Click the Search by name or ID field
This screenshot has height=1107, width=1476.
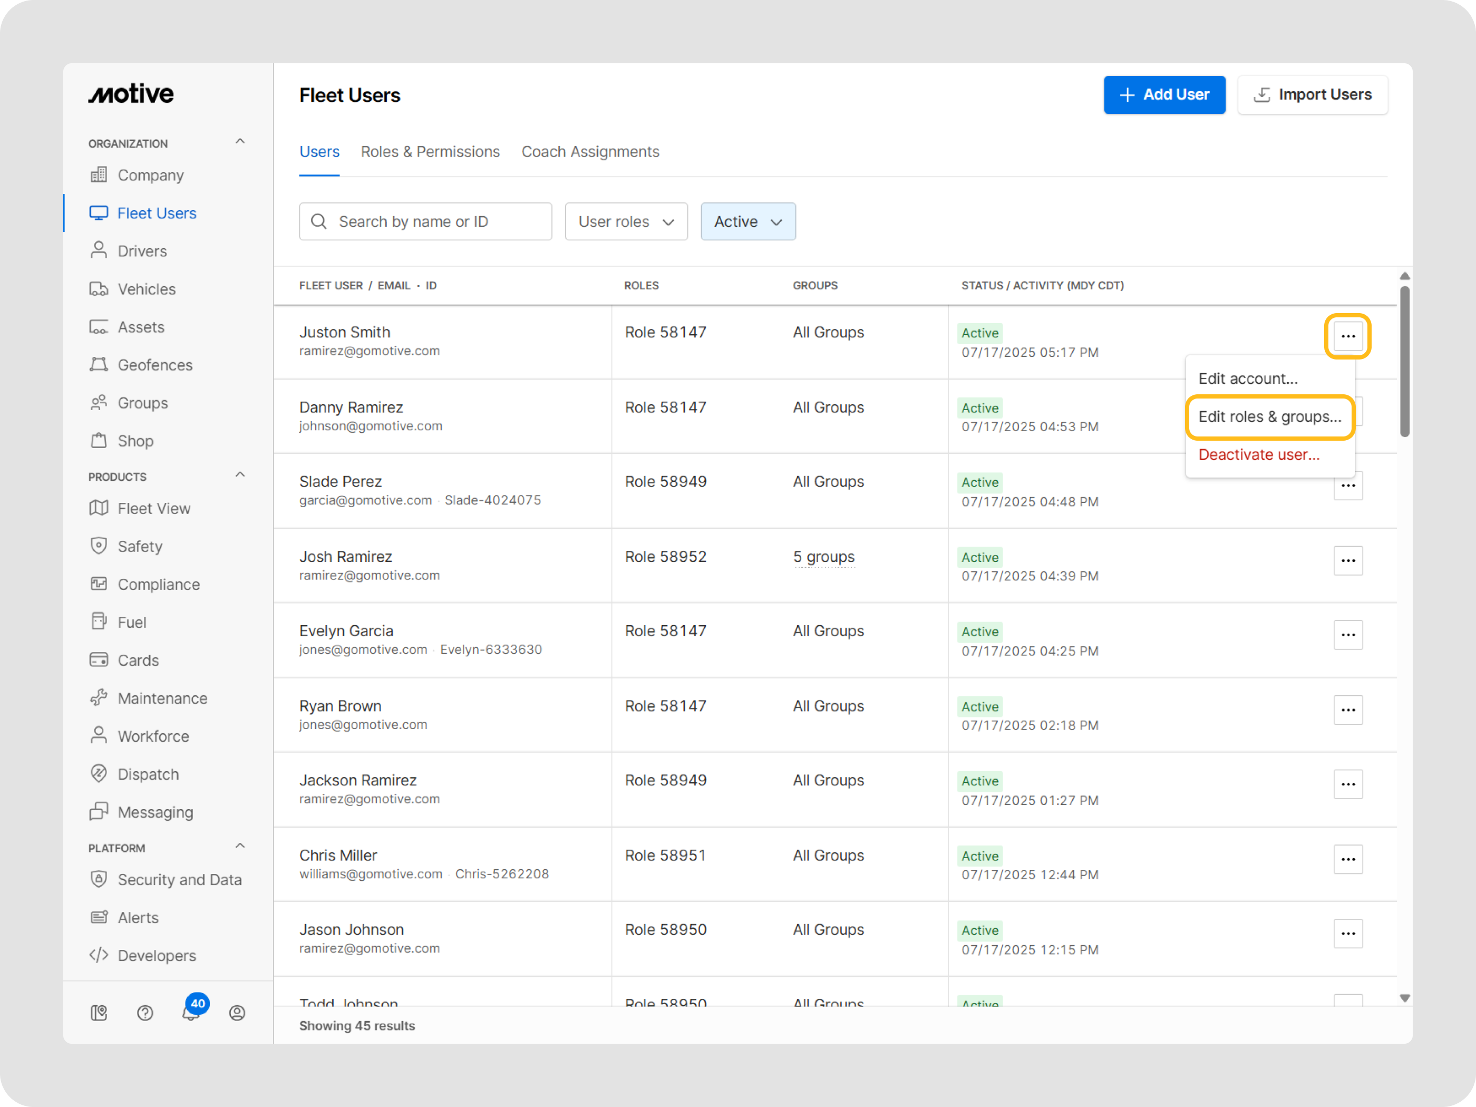426,221
